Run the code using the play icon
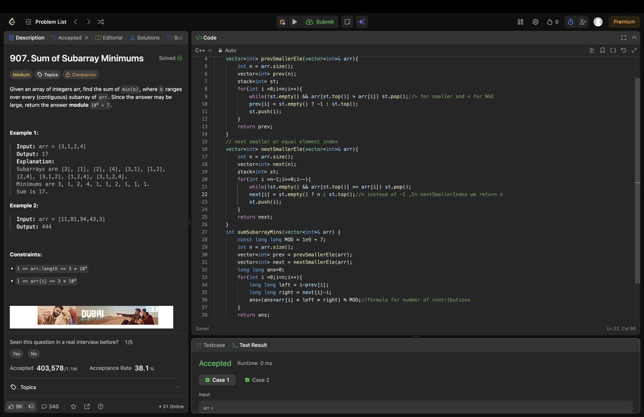Screen dimensions: 644x417 [x=295, y=21]
